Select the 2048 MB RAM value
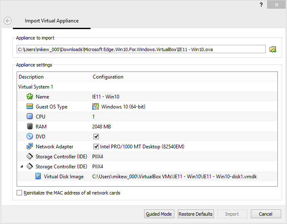Image resolution: width=287 pixels, height=224 pixels. point(101,127)
